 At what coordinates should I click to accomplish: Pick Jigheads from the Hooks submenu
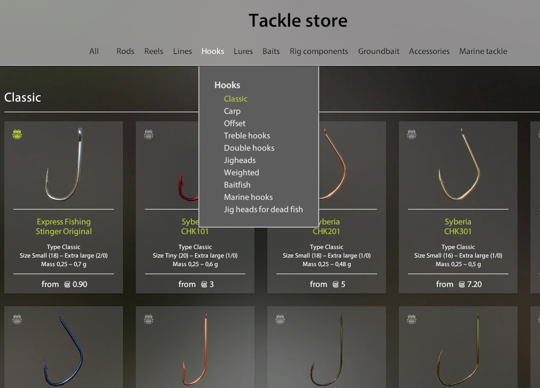[x=240, y=160]
